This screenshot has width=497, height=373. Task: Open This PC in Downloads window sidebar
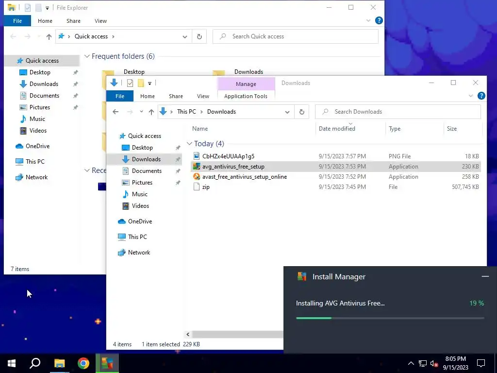point(137,237)
